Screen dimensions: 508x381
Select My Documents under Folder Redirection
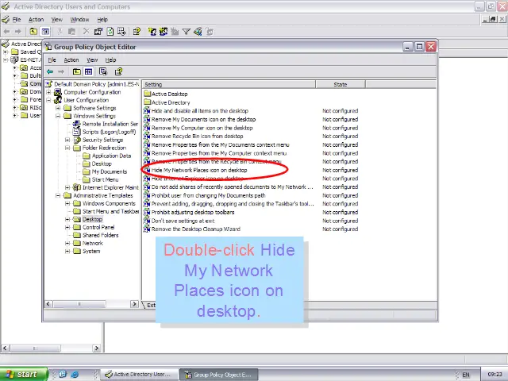[110, 171]
